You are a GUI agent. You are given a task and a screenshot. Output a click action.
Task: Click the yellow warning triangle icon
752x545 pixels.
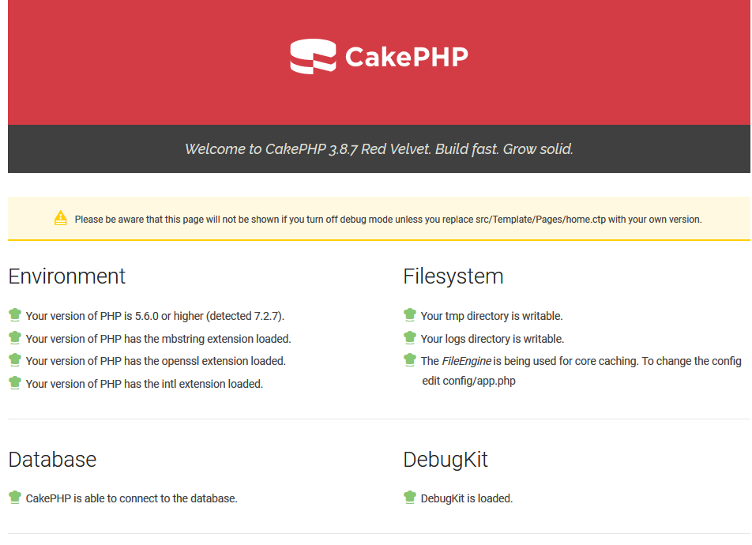[61, 218]
